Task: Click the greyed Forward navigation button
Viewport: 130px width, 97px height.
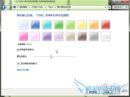Action: (x=8, y=7)
